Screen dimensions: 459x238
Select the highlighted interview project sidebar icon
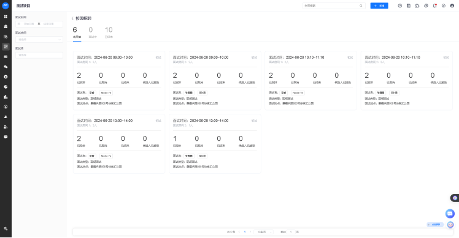(6, 46)
